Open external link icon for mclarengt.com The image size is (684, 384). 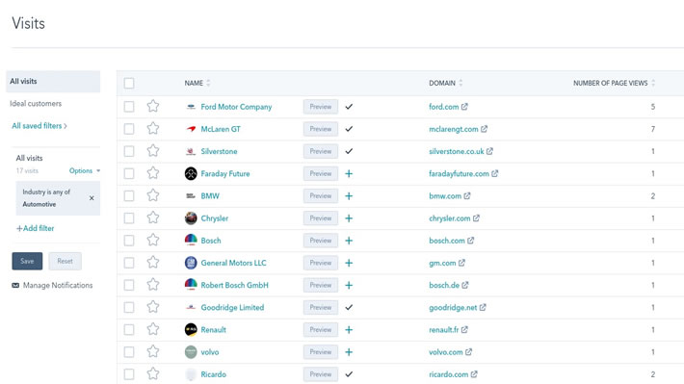point(484,129)
